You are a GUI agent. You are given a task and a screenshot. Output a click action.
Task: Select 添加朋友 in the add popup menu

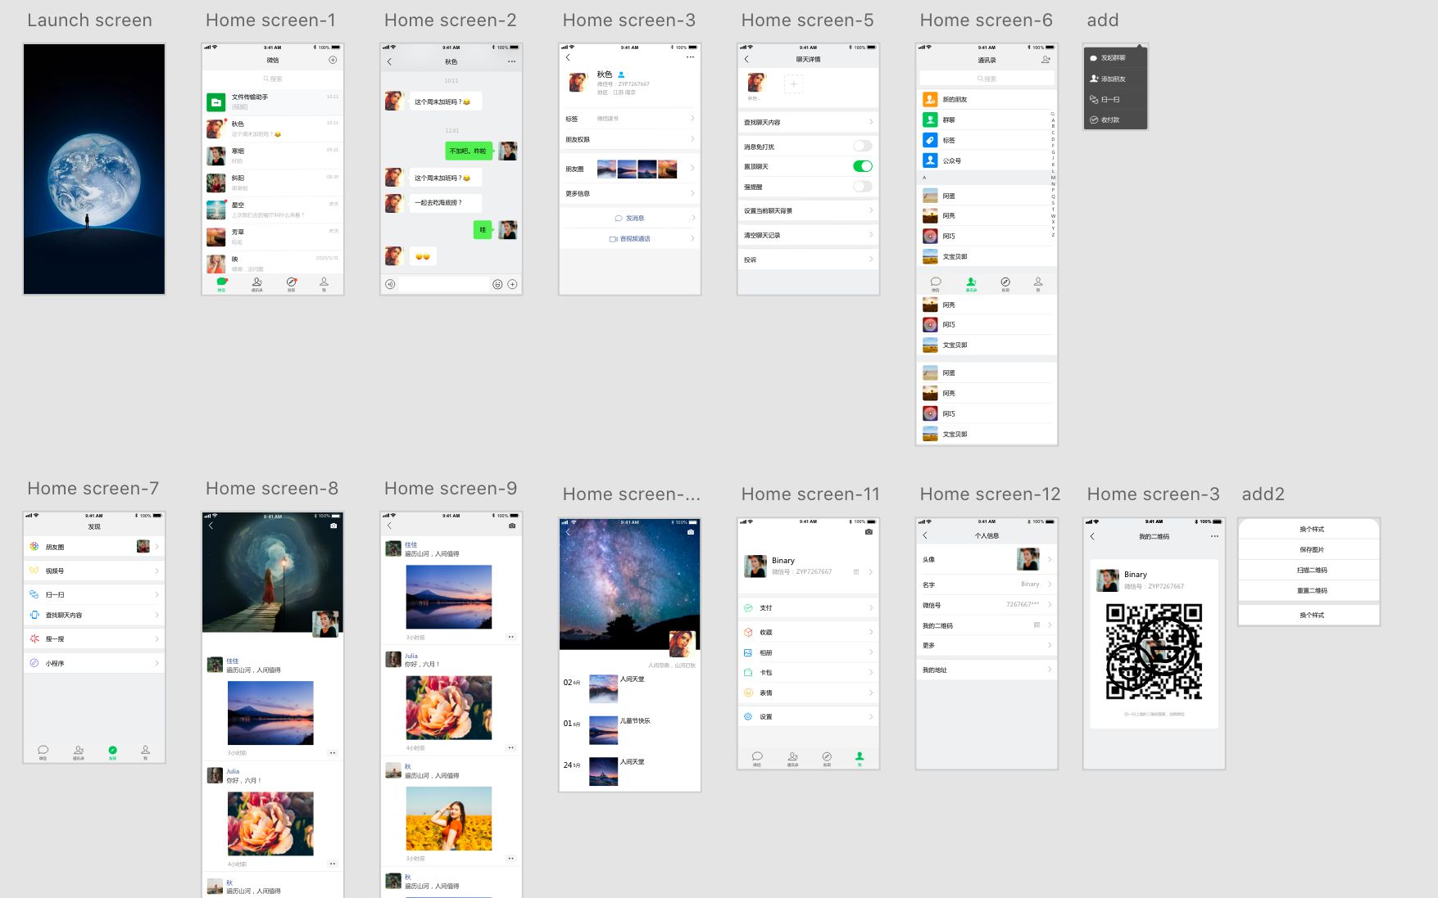tap(1115, 79)
